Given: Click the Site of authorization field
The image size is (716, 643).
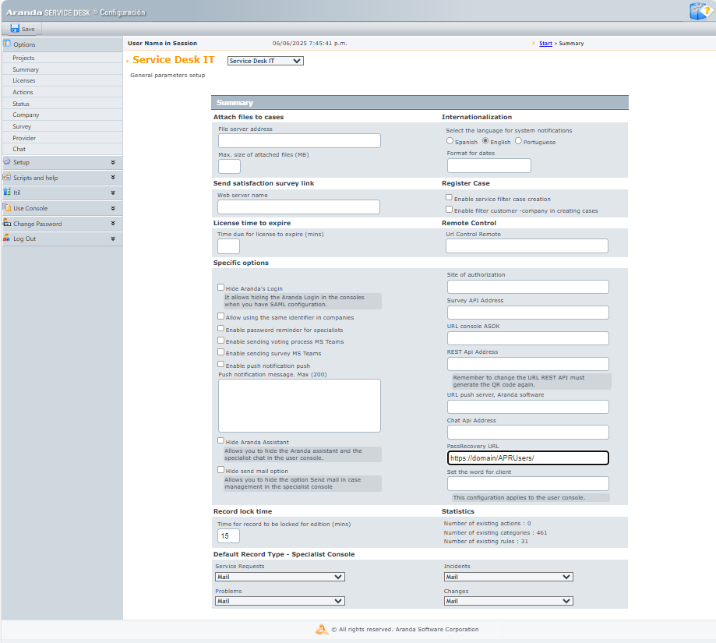Looking at the screenshot, I should (528, 287).
